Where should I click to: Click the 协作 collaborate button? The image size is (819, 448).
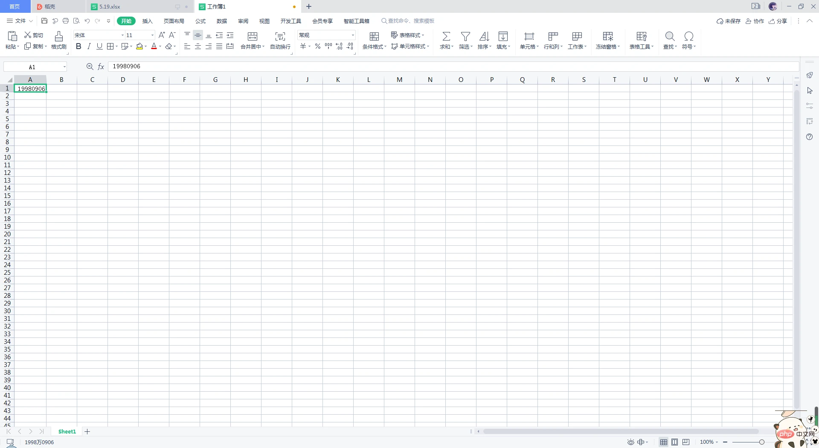pyautogui.click(x=755, y=21)
